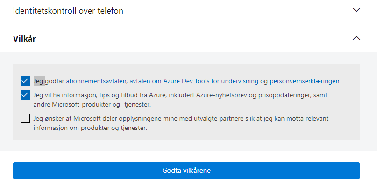Click the highlighted word Jeg
Screen dimensions: 377x186
pos(39,81)
